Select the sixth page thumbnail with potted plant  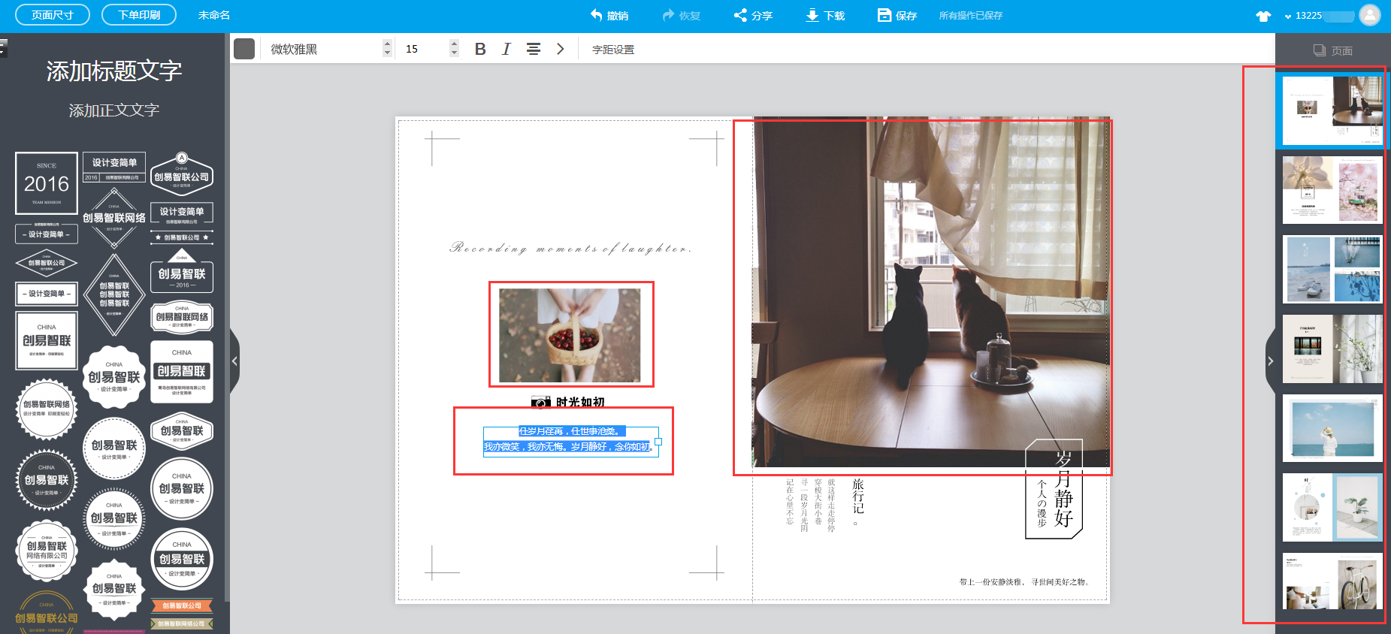pos(1332,508)
